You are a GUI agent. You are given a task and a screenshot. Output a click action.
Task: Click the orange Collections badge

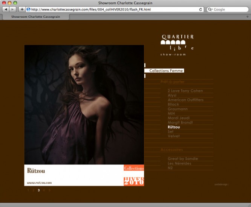(134, 168)
